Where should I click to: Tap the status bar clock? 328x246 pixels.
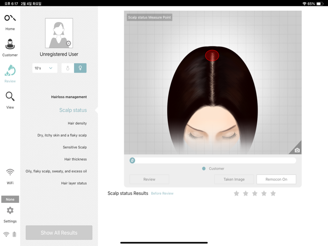(x=11, y=4)
